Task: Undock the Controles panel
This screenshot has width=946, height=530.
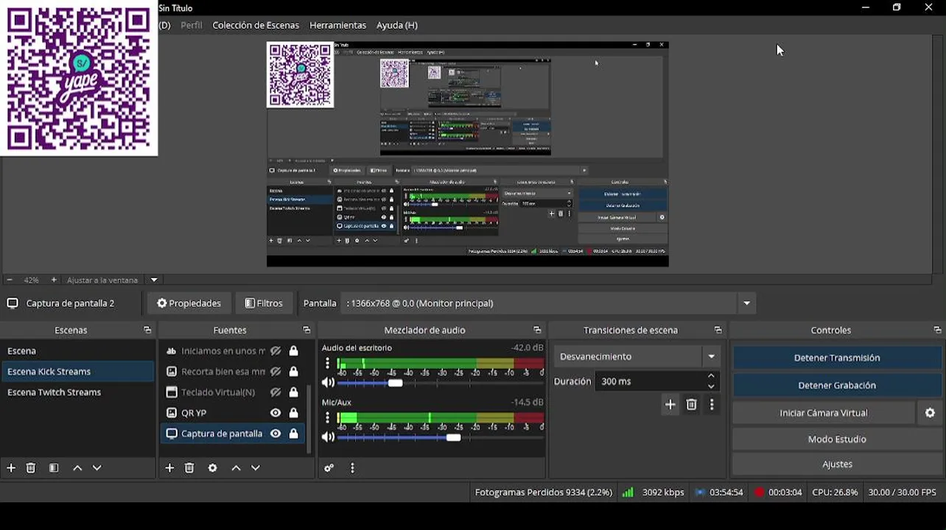Action: (x=937, y=331)
